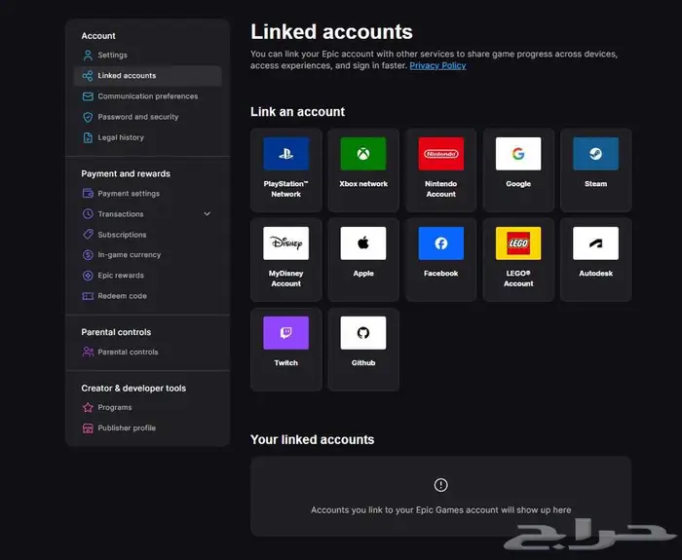Screen dimensions: 682x560
Task: Select the Steam label text
Action: click(x=595, y=184)
